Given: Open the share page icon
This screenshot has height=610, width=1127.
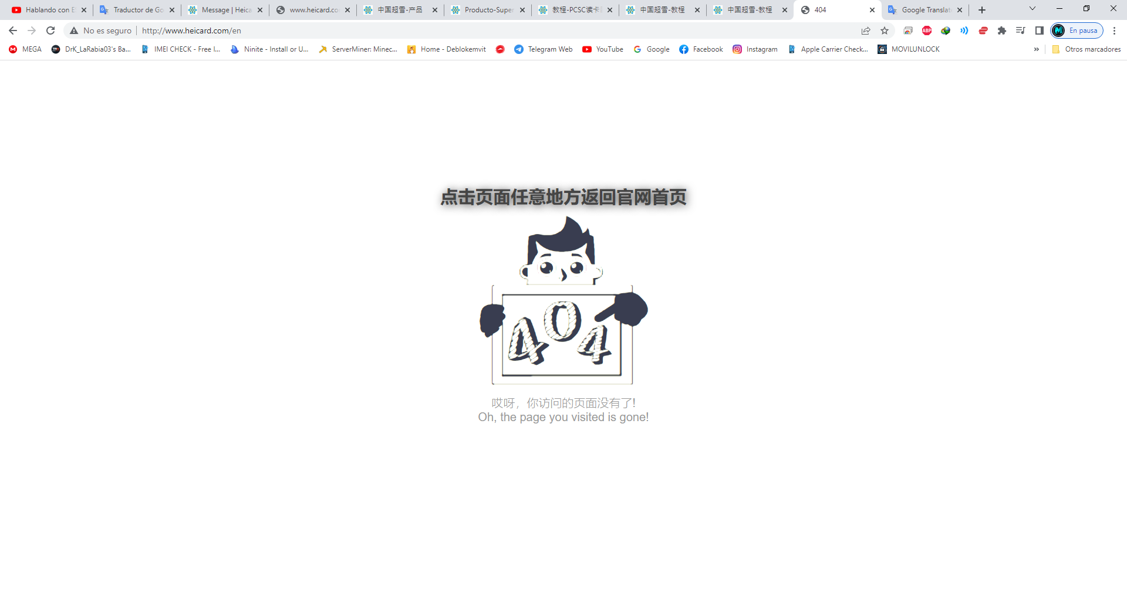Looking at the screenshot, I should click(x=866, y=30).
